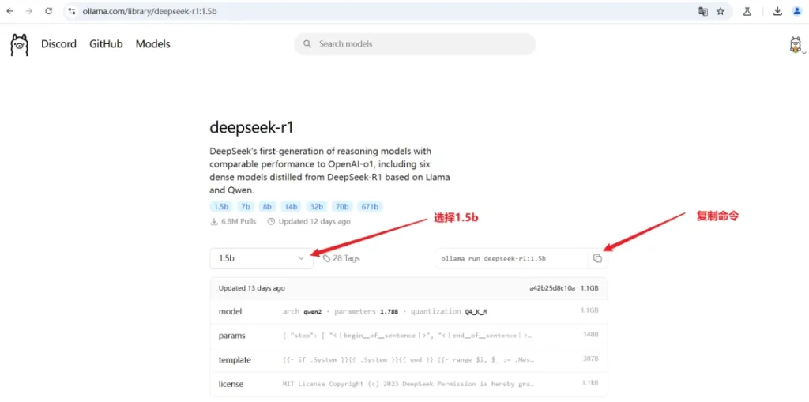Open the Models page

point(152,44)
